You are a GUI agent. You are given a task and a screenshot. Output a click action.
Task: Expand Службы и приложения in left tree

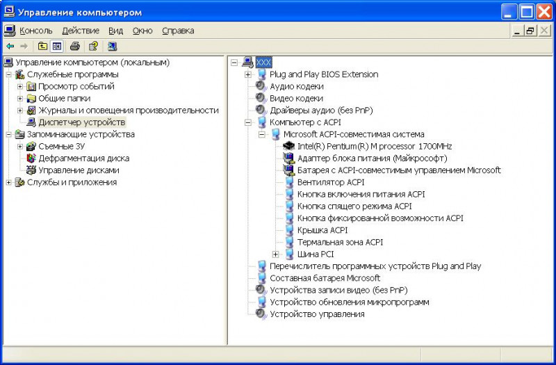[8, 182]
